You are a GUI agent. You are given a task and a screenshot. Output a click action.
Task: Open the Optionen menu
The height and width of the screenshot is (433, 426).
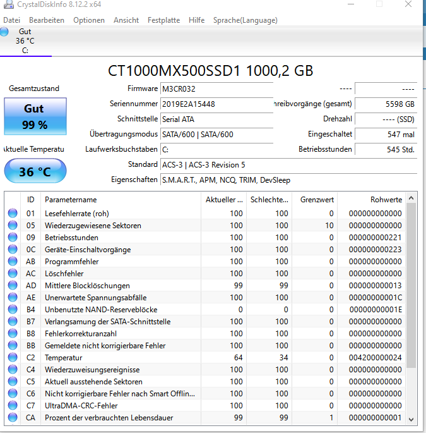point(89,20)
